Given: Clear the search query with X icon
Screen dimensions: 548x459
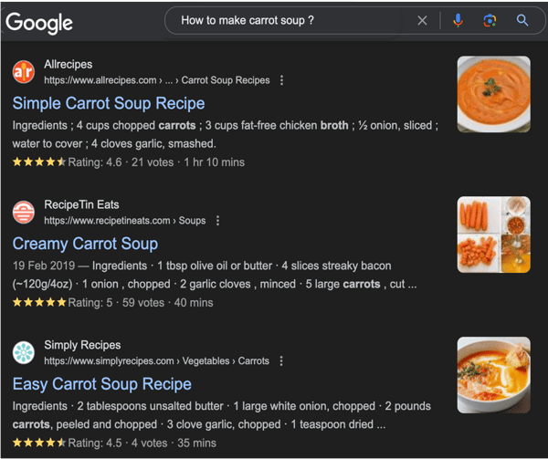Looking at the screenshot, I should (422, 20).
